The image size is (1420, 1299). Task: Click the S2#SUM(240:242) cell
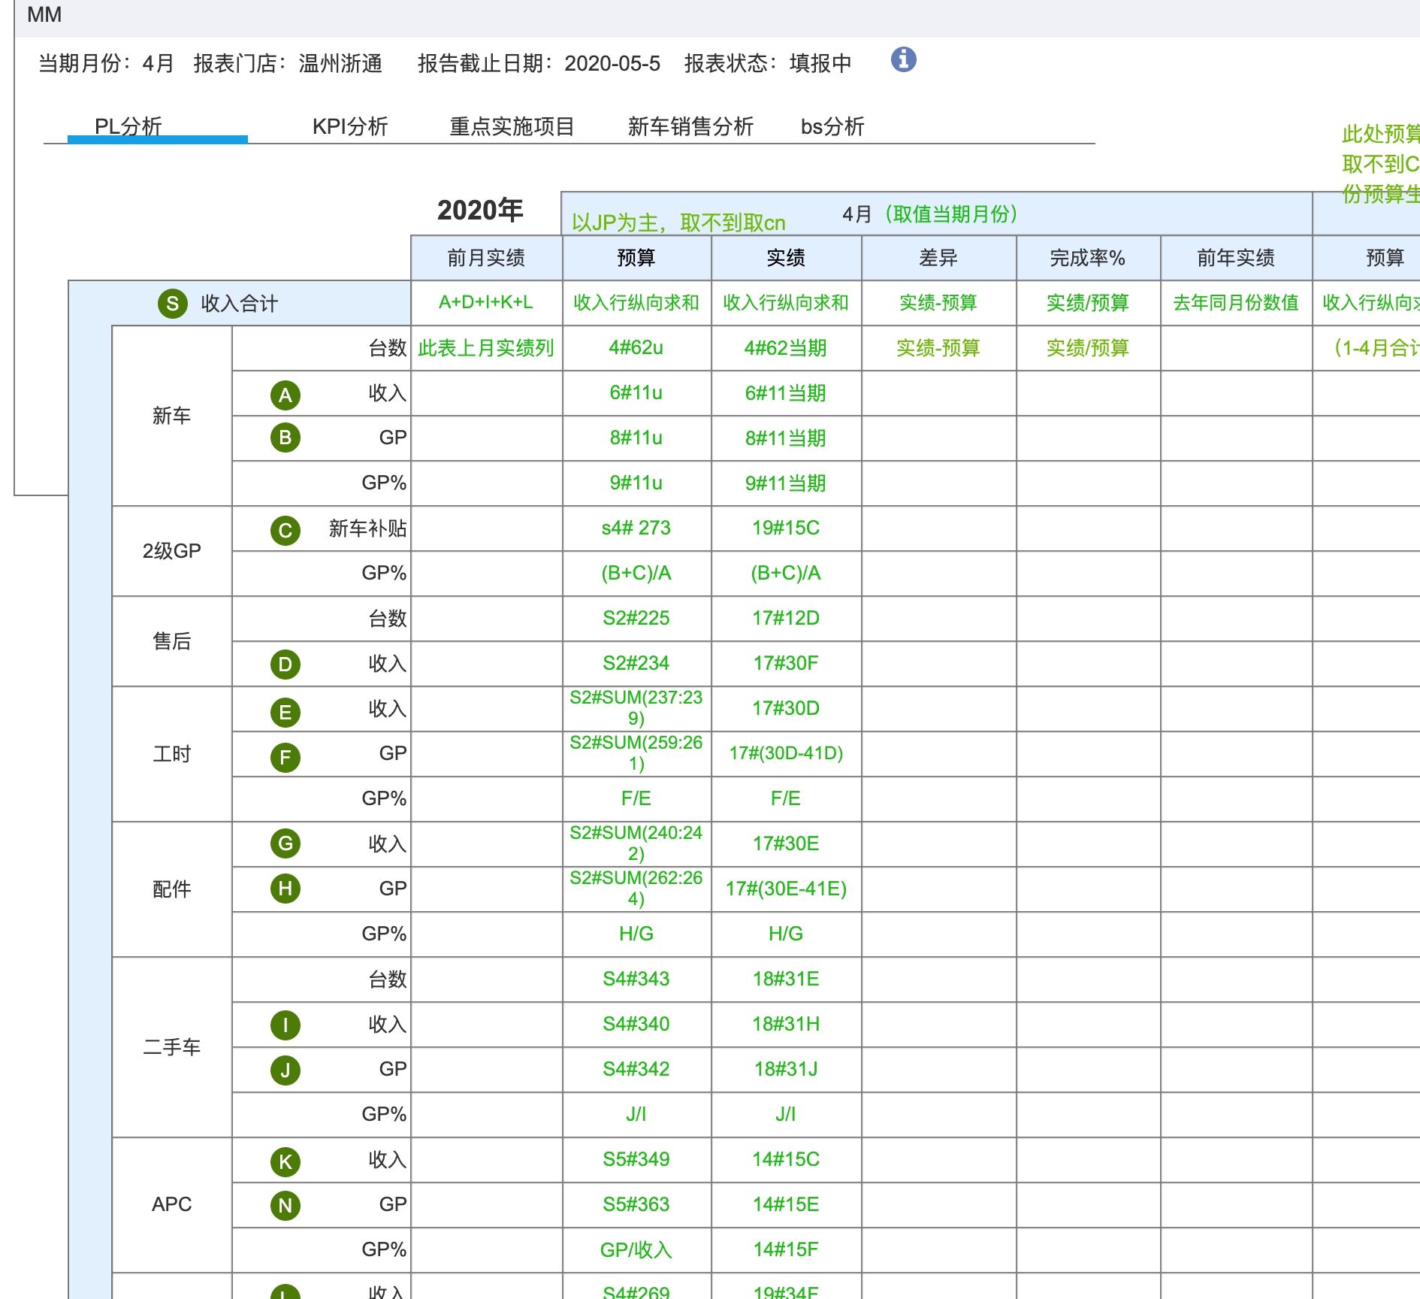pyautogui.click(x=636, y=843)
